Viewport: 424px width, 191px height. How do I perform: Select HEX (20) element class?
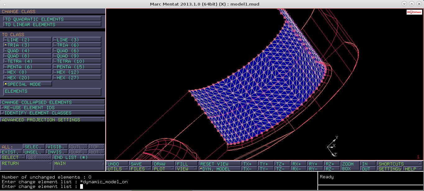click(27, 78)
